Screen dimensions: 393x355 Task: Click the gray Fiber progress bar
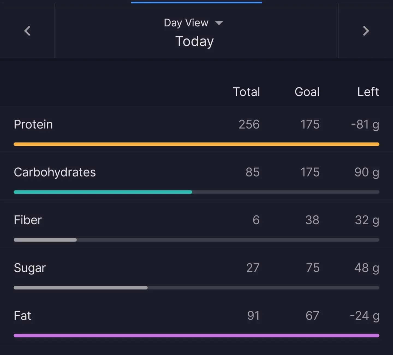(x=45, y=240)
